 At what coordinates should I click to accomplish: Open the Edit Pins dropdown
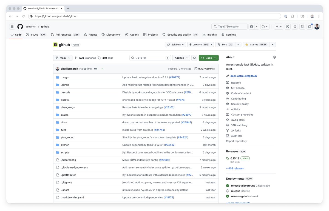[x=175, y=45]
